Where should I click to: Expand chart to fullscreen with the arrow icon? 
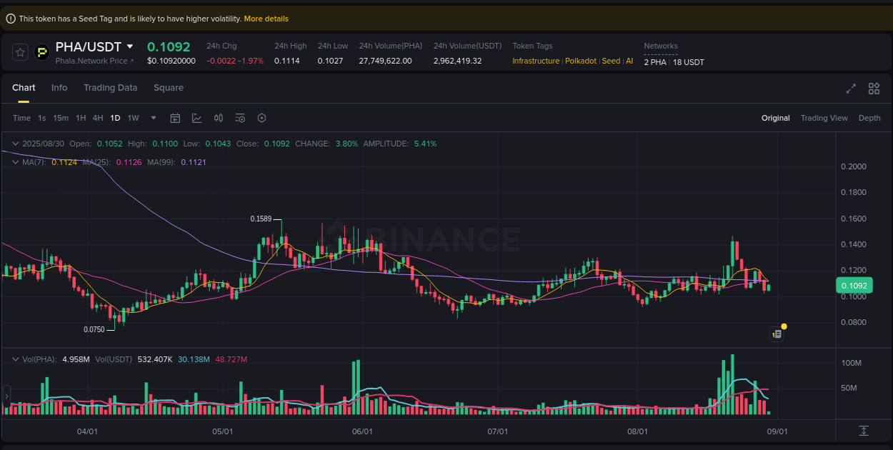[x=851, y=89]
